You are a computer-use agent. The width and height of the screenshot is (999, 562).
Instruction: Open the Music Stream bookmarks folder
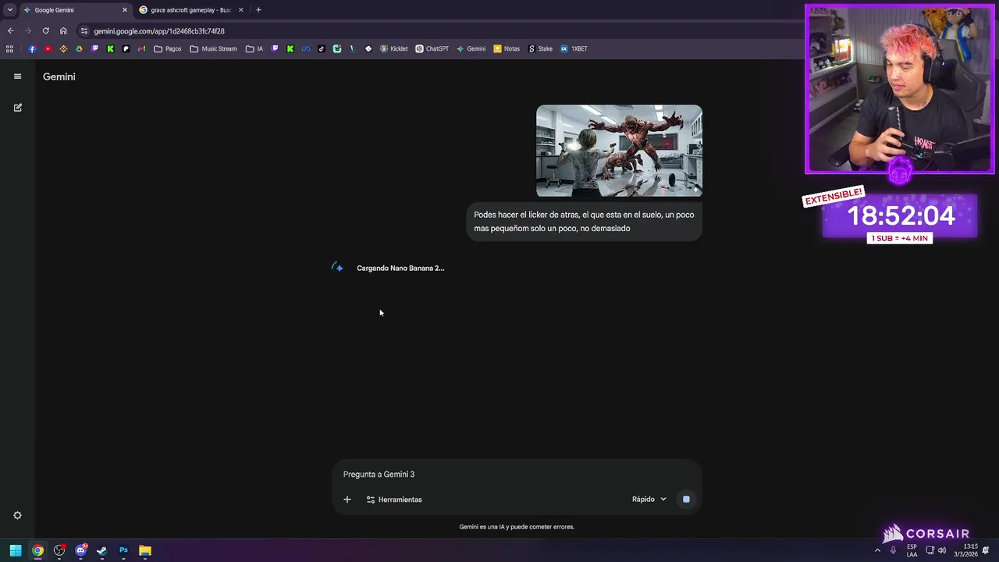tap(213, 48)
